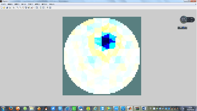Open the 工具(T) Tools menu

[30, 4]
